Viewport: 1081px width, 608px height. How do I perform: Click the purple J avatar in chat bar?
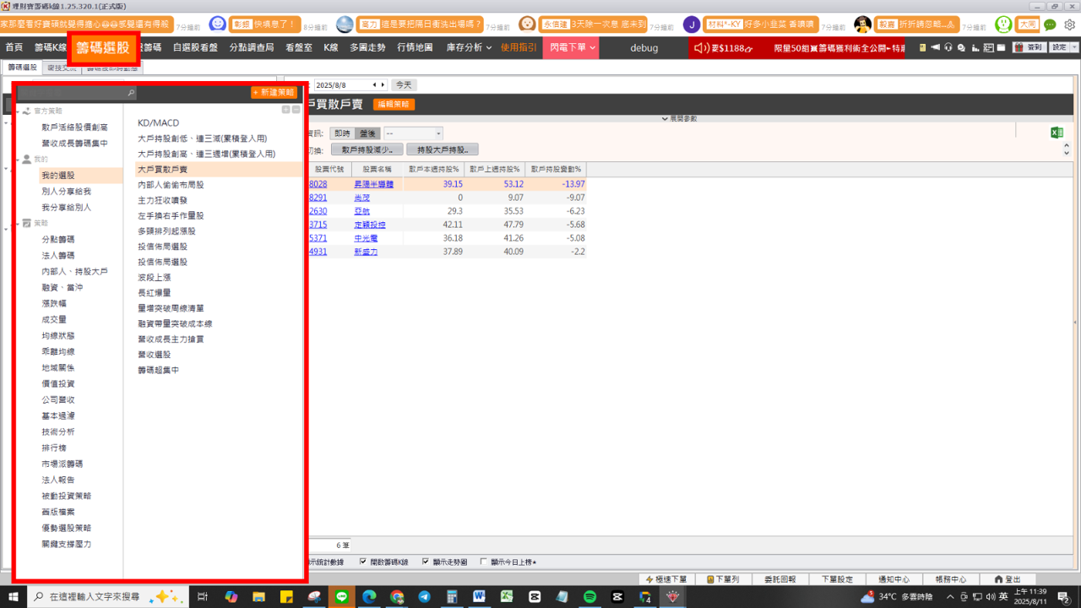coord(692,24)
